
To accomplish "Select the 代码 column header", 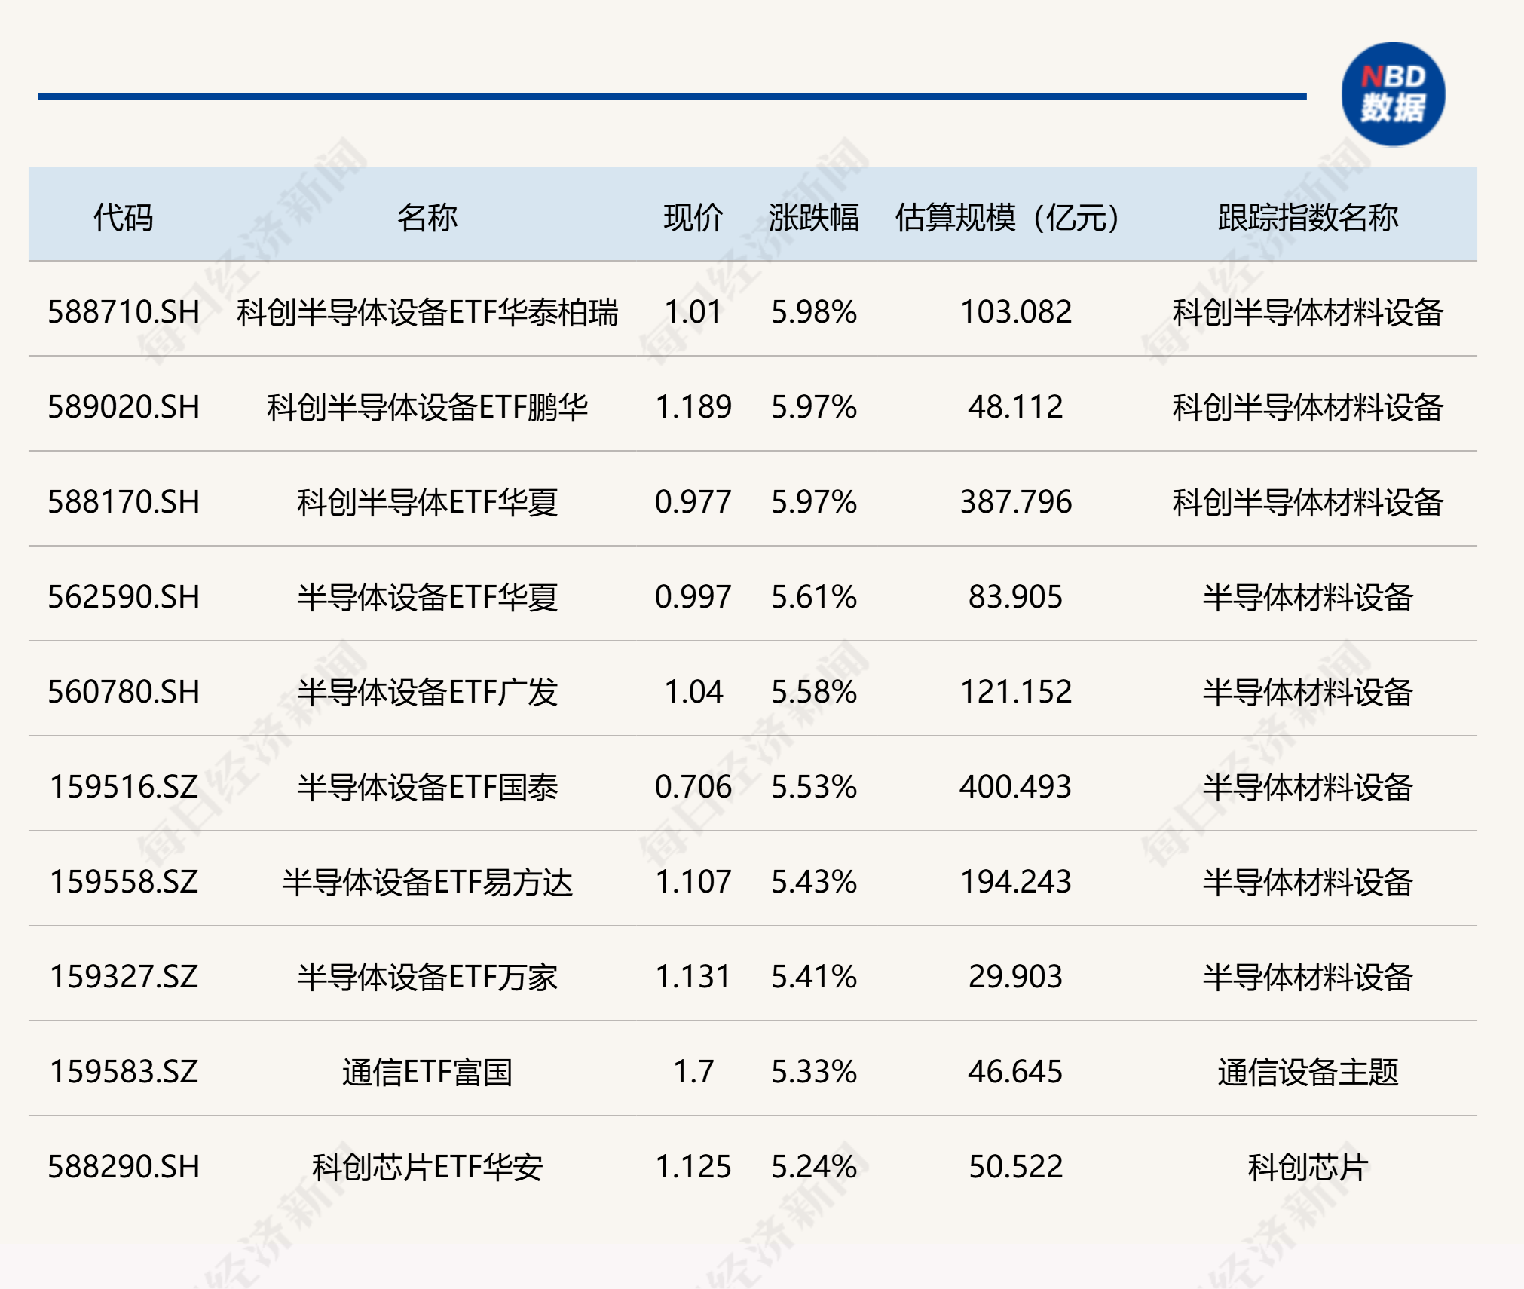I will pos(124,218).
